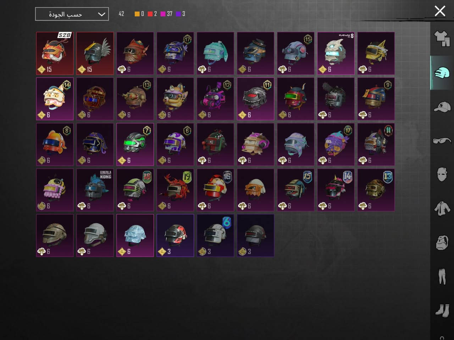This screenshot has width=454, height=340.
Task: Open the jacket category icon
Action: tap(442, 209)
